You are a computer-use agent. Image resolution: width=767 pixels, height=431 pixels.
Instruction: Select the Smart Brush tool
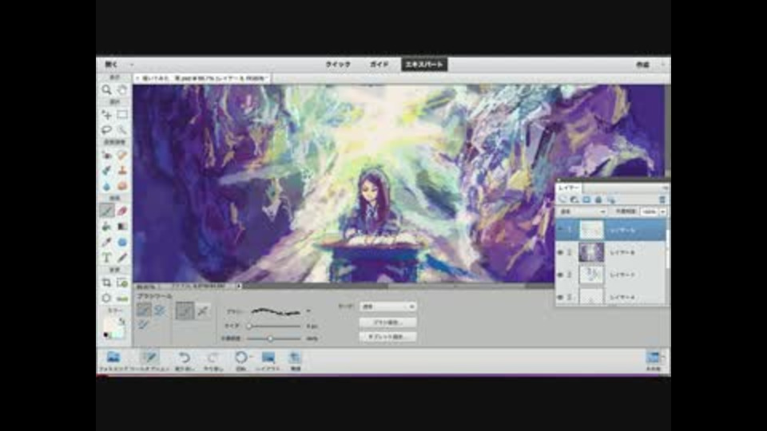click(x=106, y=171)
